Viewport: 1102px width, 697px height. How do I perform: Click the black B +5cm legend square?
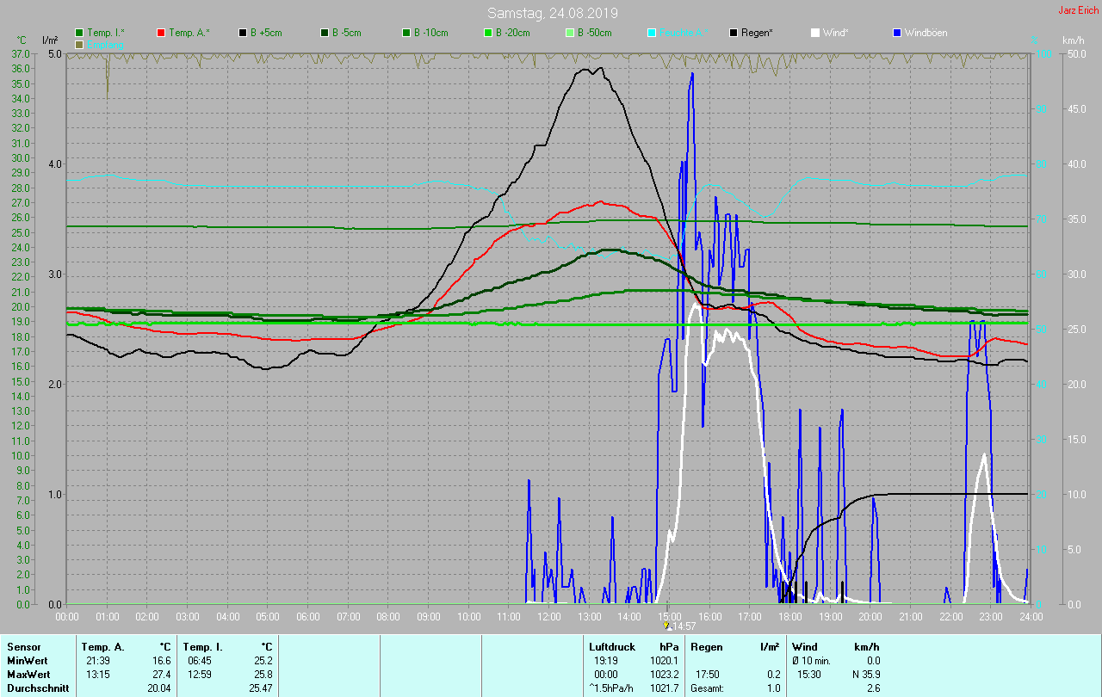tap(243, 33)
